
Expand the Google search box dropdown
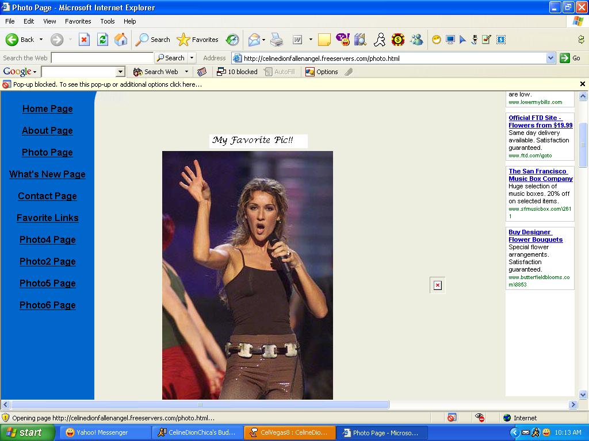[120, 72]
